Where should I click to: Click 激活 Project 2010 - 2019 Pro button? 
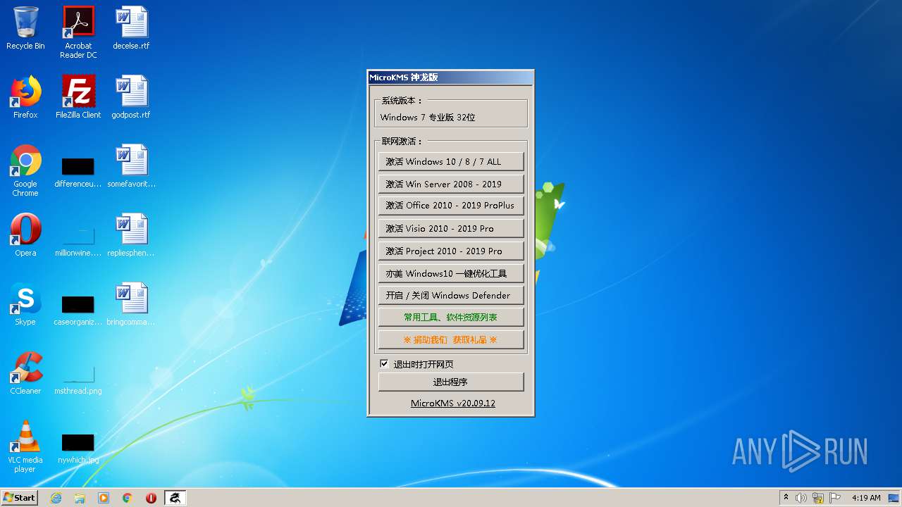point(451,251)
